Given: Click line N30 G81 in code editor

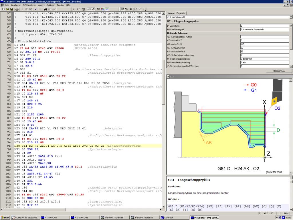Looking at the screenshot, I should click(88, 146).
